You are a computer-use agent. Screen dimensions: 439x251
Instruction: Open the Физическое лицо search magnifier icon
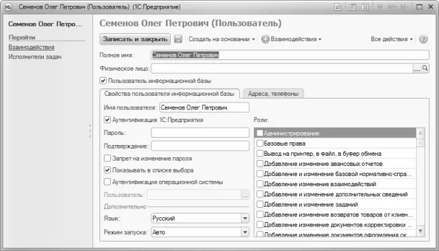(x=425, y=68)
